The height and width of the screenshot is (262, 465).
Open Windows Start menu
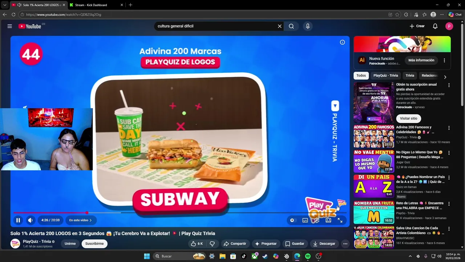147,256
